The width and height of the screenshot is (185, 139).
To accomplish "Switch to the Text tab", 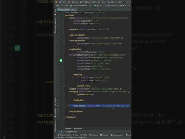I will pos(61,132).
